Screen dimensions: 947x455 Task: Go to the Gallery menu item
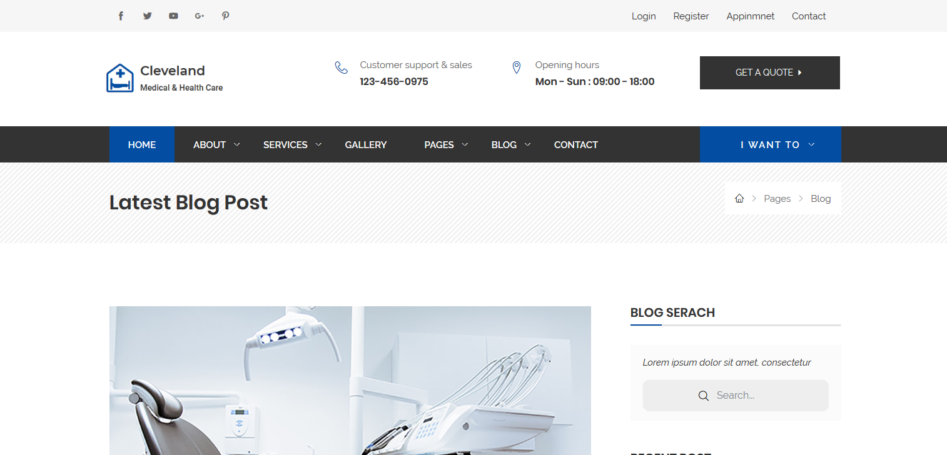point(366,144)
